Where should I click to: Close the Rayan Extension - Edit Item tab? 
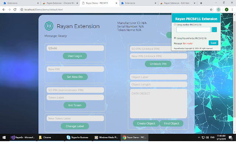point(194,3)
